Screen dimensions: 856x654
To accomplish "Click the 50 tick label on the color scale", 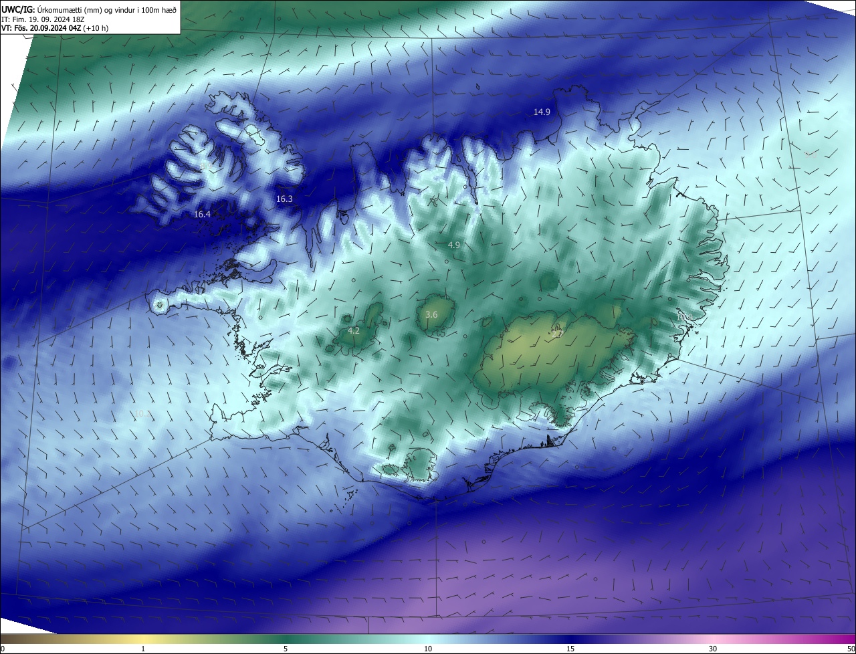I will (x=851, y=649).
